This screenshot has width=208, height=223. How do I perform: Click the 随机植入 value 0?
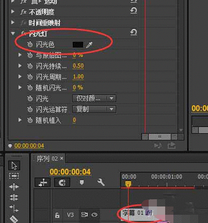[74, 120]
